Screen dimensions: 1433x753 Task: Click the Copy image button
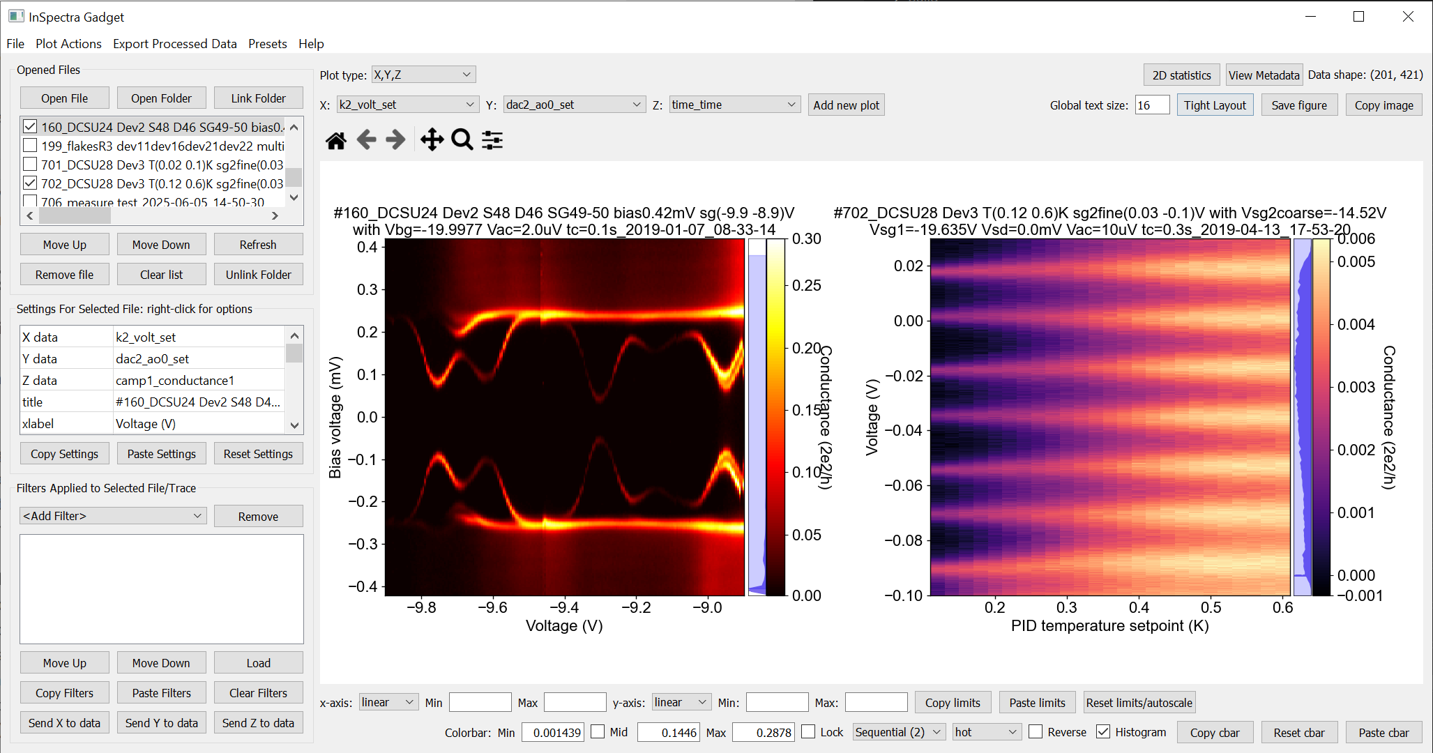coord(1383,105)
